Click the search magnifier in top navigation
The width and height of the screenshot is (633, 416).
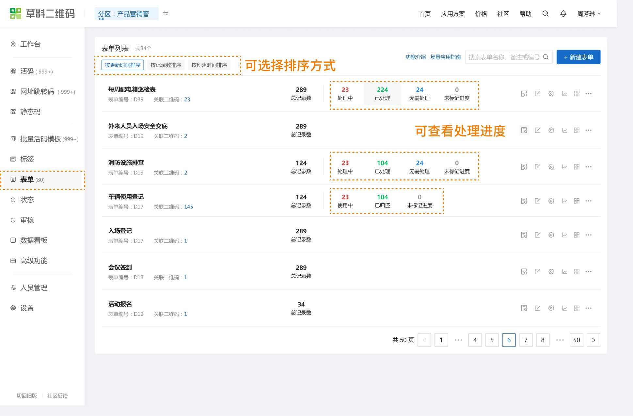coord(545,14)
